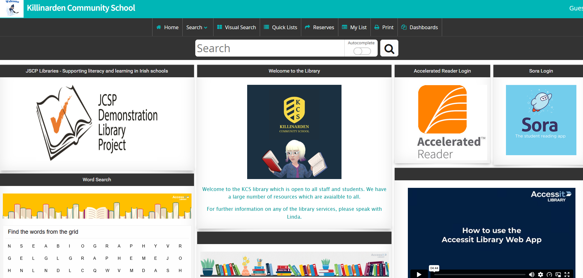Click the Visual Search grid icon
The height and width of the screenshot is (278, 583).
coord(219,27)
